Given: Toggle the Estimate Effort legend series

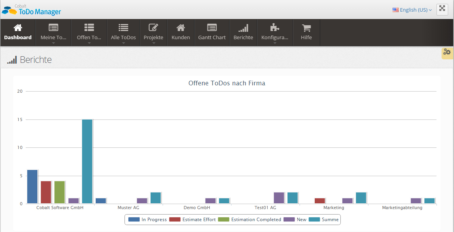Looking at the screenshot, I should pyautogui.click(x=193, y=220).
